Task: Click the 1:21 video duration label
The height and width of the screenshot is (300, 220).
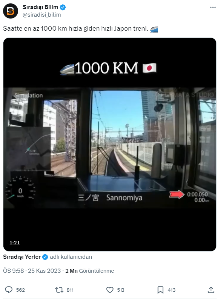Action: coord(15,243)
